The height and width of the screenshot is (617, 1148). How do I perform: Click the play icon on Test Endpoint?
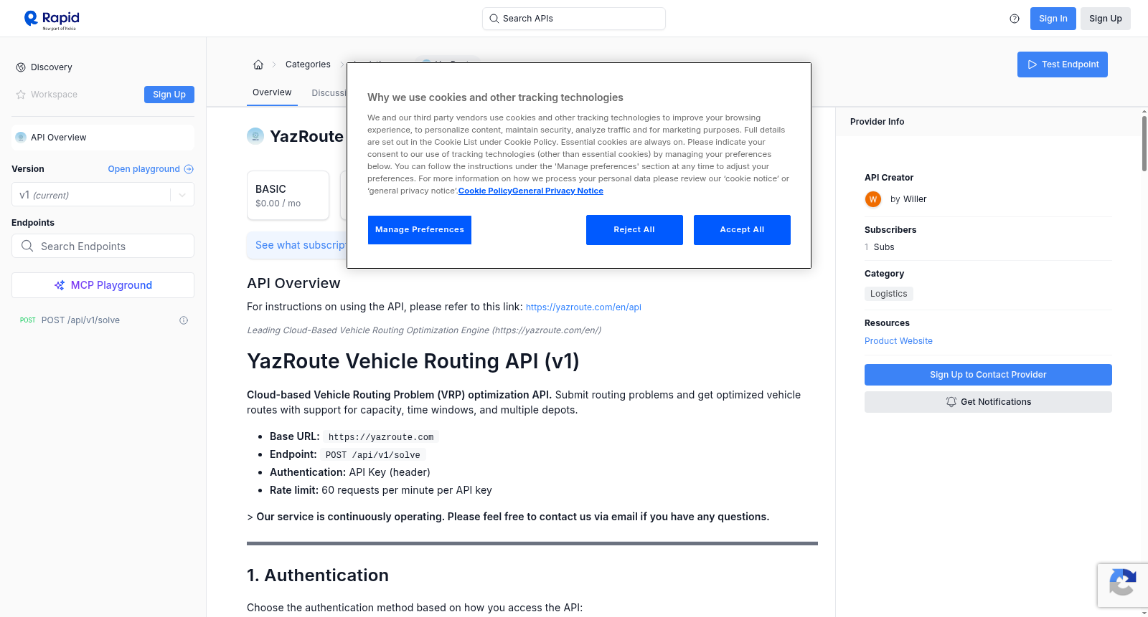[x=1032, y=64]
